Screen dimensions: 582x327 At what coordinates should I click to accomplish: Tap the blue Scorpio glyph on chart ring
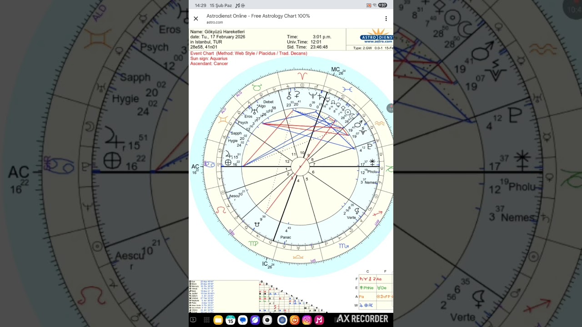(343, 246)
